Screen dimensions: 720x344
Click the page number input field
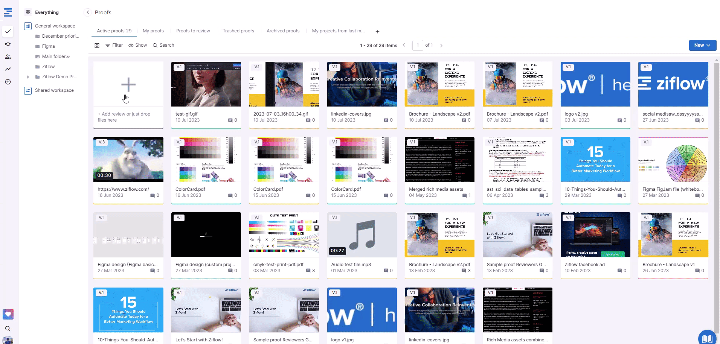[x=418, y=45]
